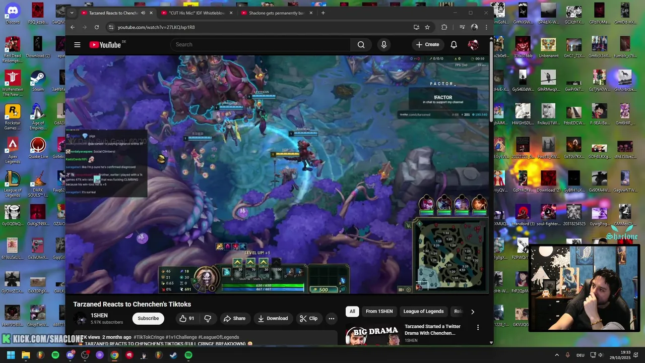Mute the Tarzaned tab audio icon

pos(143,13)
